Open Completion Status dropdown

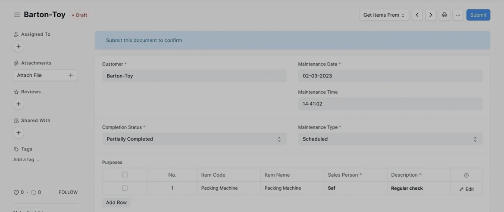(194, 139)
